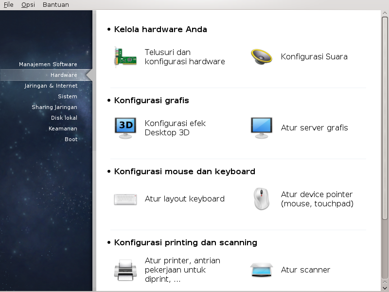Click the printer icon
This screenshot has width=389, height=292.
[125, 270]
